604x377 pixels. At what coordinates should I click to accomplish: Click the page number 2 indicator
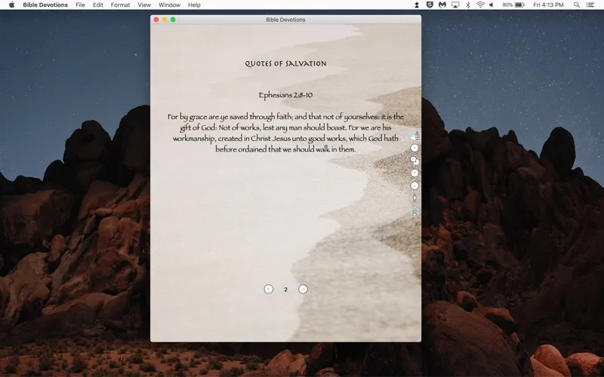286,290
